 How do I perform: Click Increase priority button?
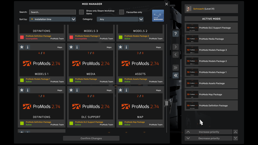[208, 132]
